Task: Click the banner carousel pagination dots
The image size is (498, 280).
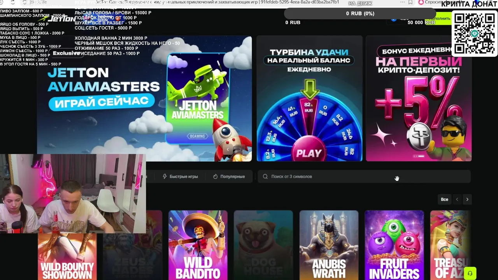Action: coord(419,156)
